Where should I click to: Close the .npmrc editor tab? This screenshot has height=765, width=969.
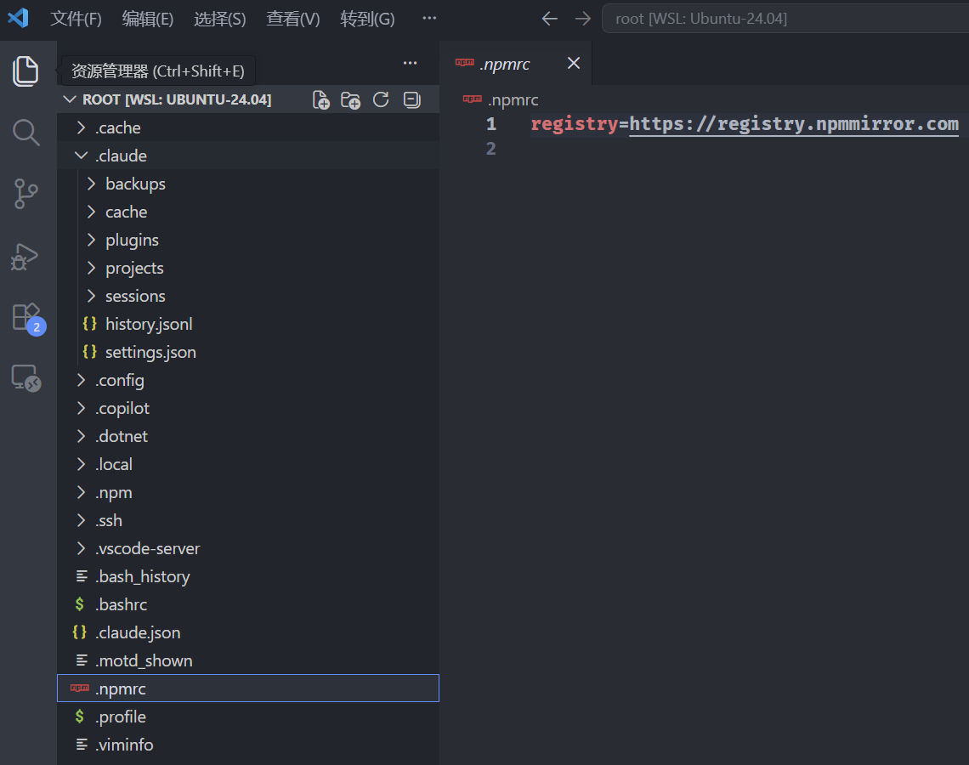click(574, 63)
